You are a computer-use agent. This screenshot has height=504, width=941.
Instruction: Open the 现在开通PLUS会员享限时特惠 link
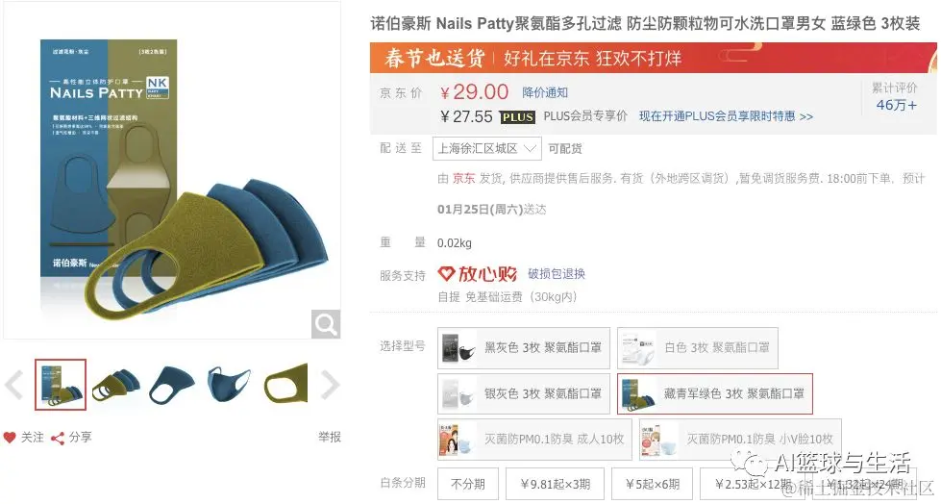(x=726, y=116)
